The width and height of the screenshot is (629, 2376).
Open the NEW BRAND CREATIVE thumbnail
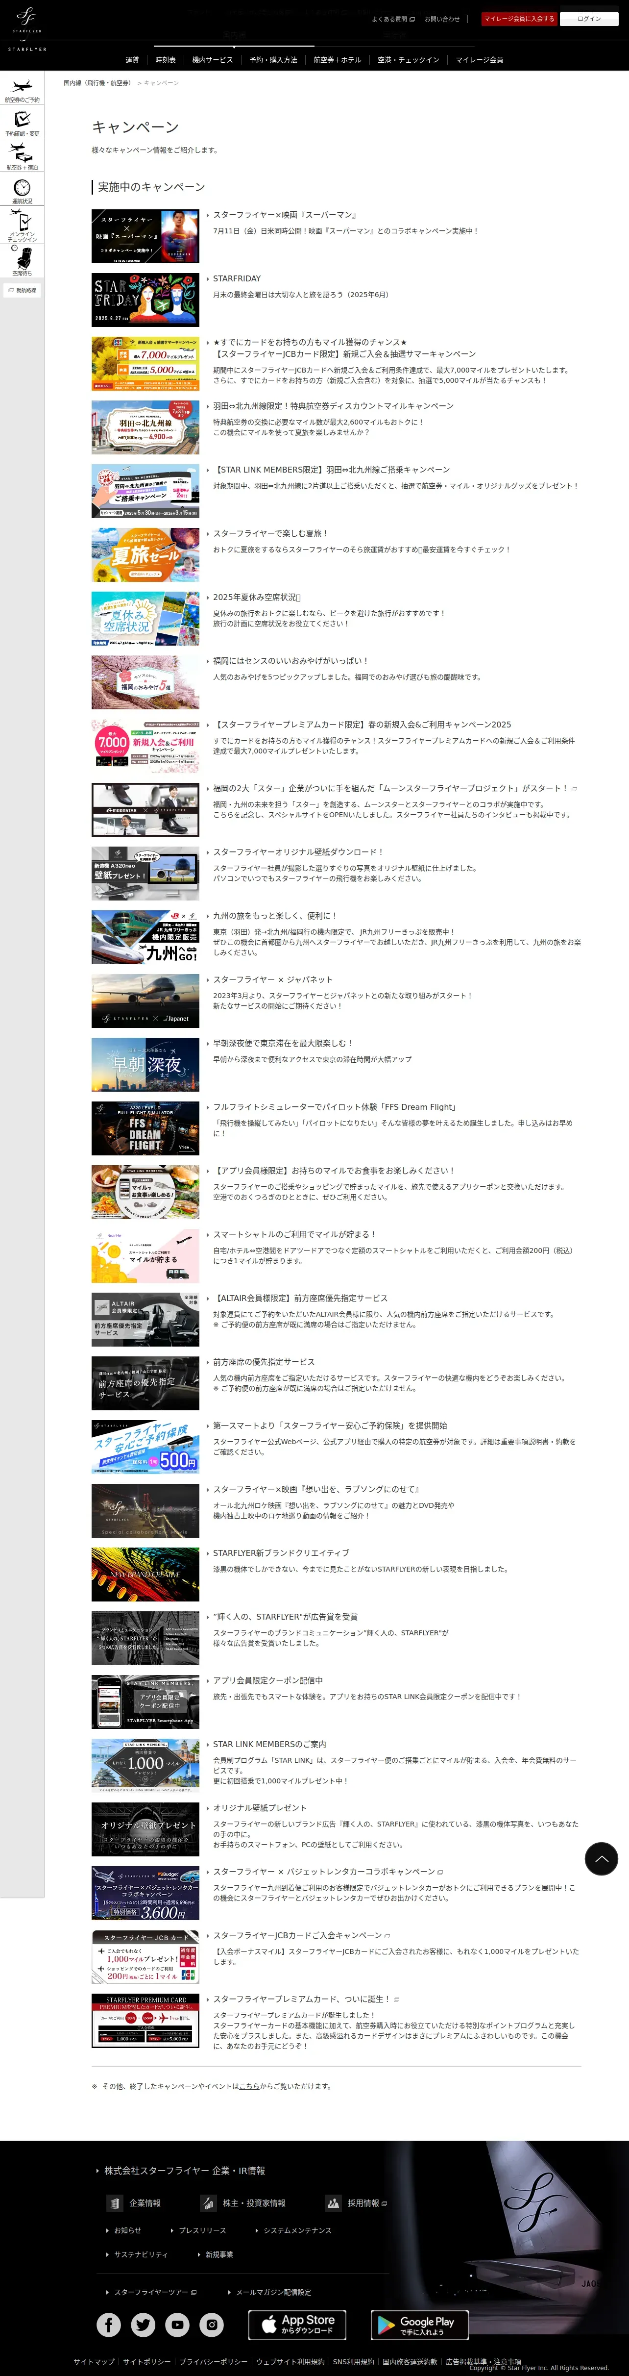coord(145,1575)
